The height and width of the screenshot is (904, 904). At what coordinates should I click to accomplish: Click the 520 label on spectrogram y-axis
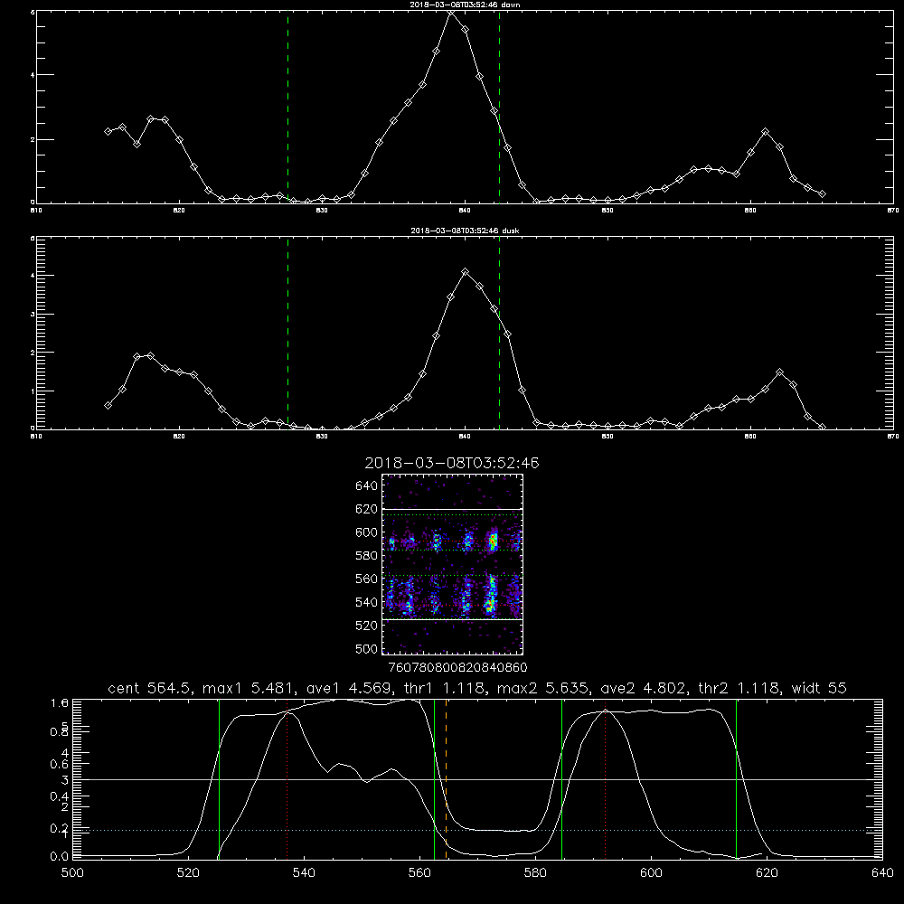click(x=367, y=626)
